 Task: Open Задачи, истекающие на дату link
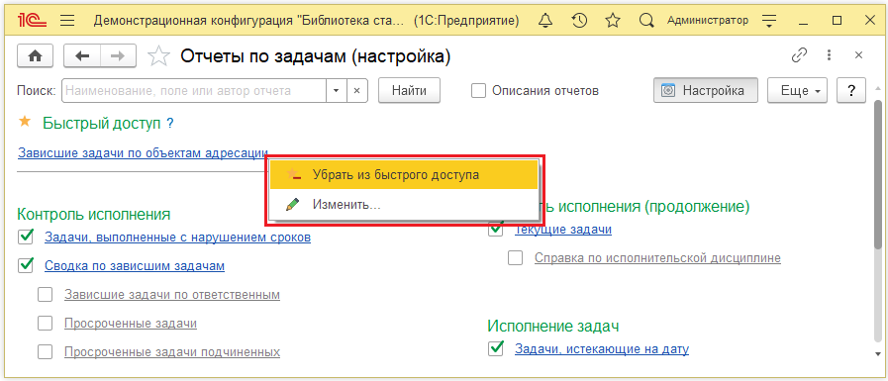click(602, 348)
